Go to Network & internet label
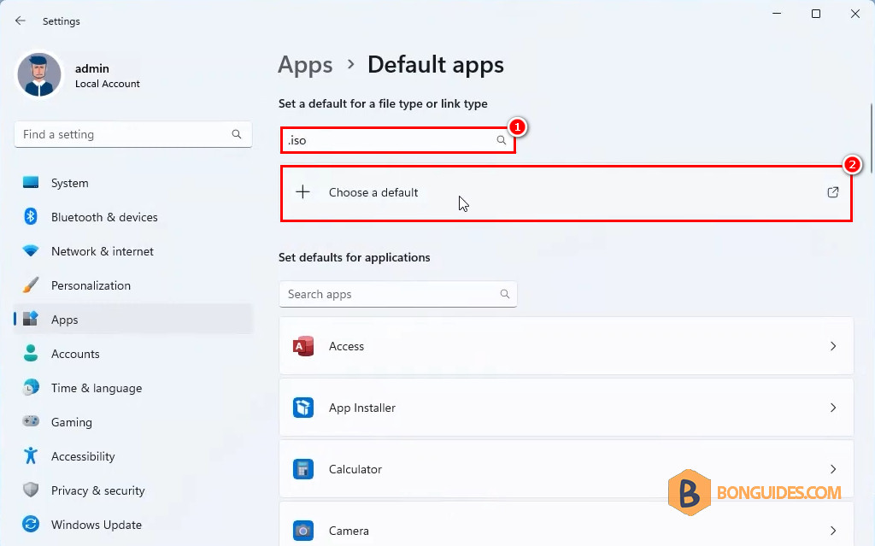 tap(103, 251)
